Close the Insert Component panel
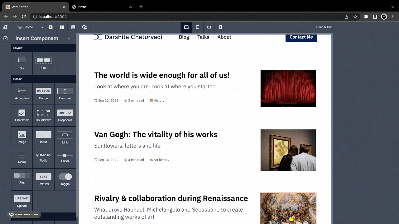 (x=69, y=39)
